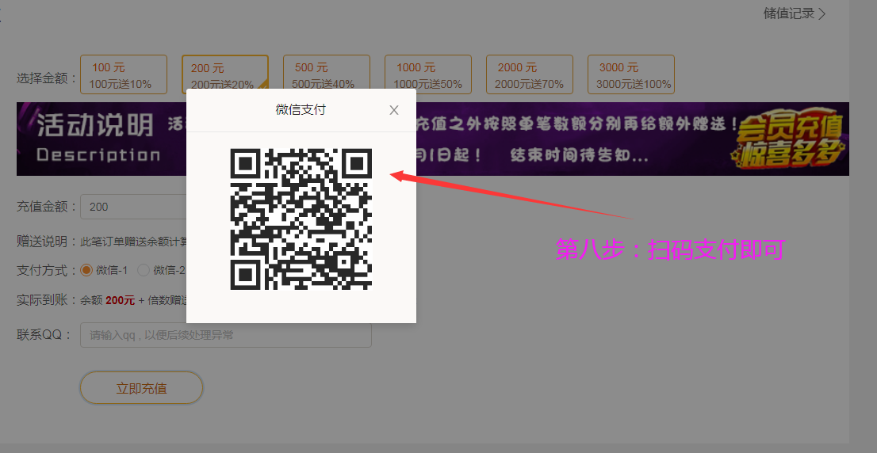Choose the 200 元 送20% amount option

click(224, 74)
